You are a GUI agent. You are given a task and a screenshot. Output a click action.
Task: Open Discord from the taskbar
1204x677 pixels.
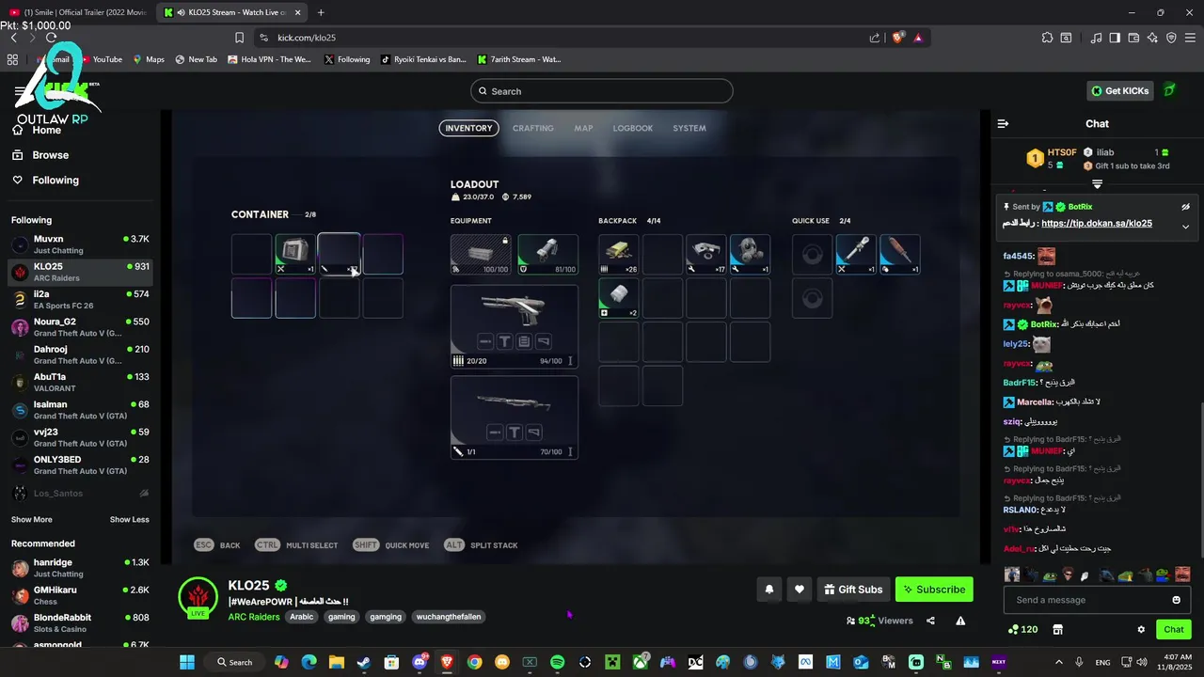point(419,662)
